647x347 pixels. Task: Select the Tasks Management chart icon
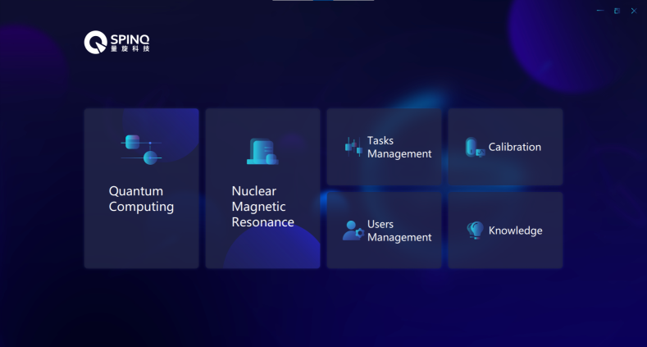click(x=353, y=147)
